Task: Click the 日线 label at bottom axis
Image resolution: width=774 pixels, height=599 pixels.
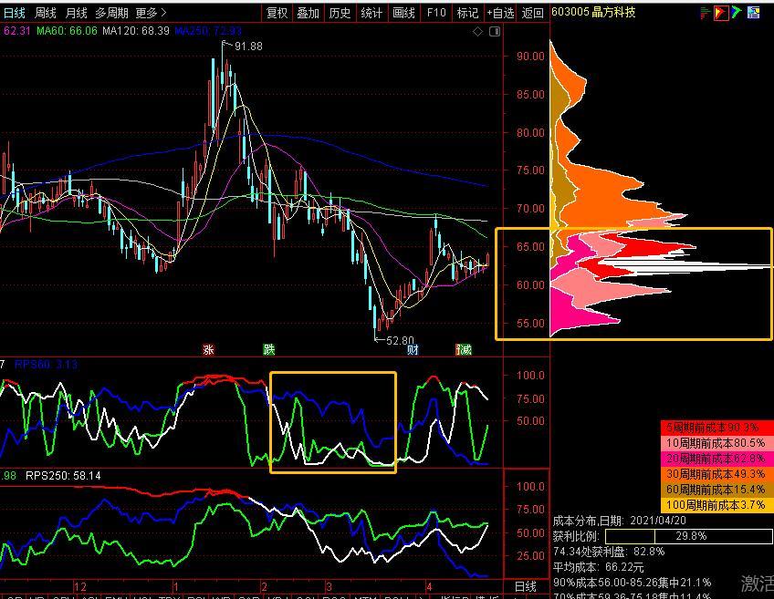Action: click(525, 586)
